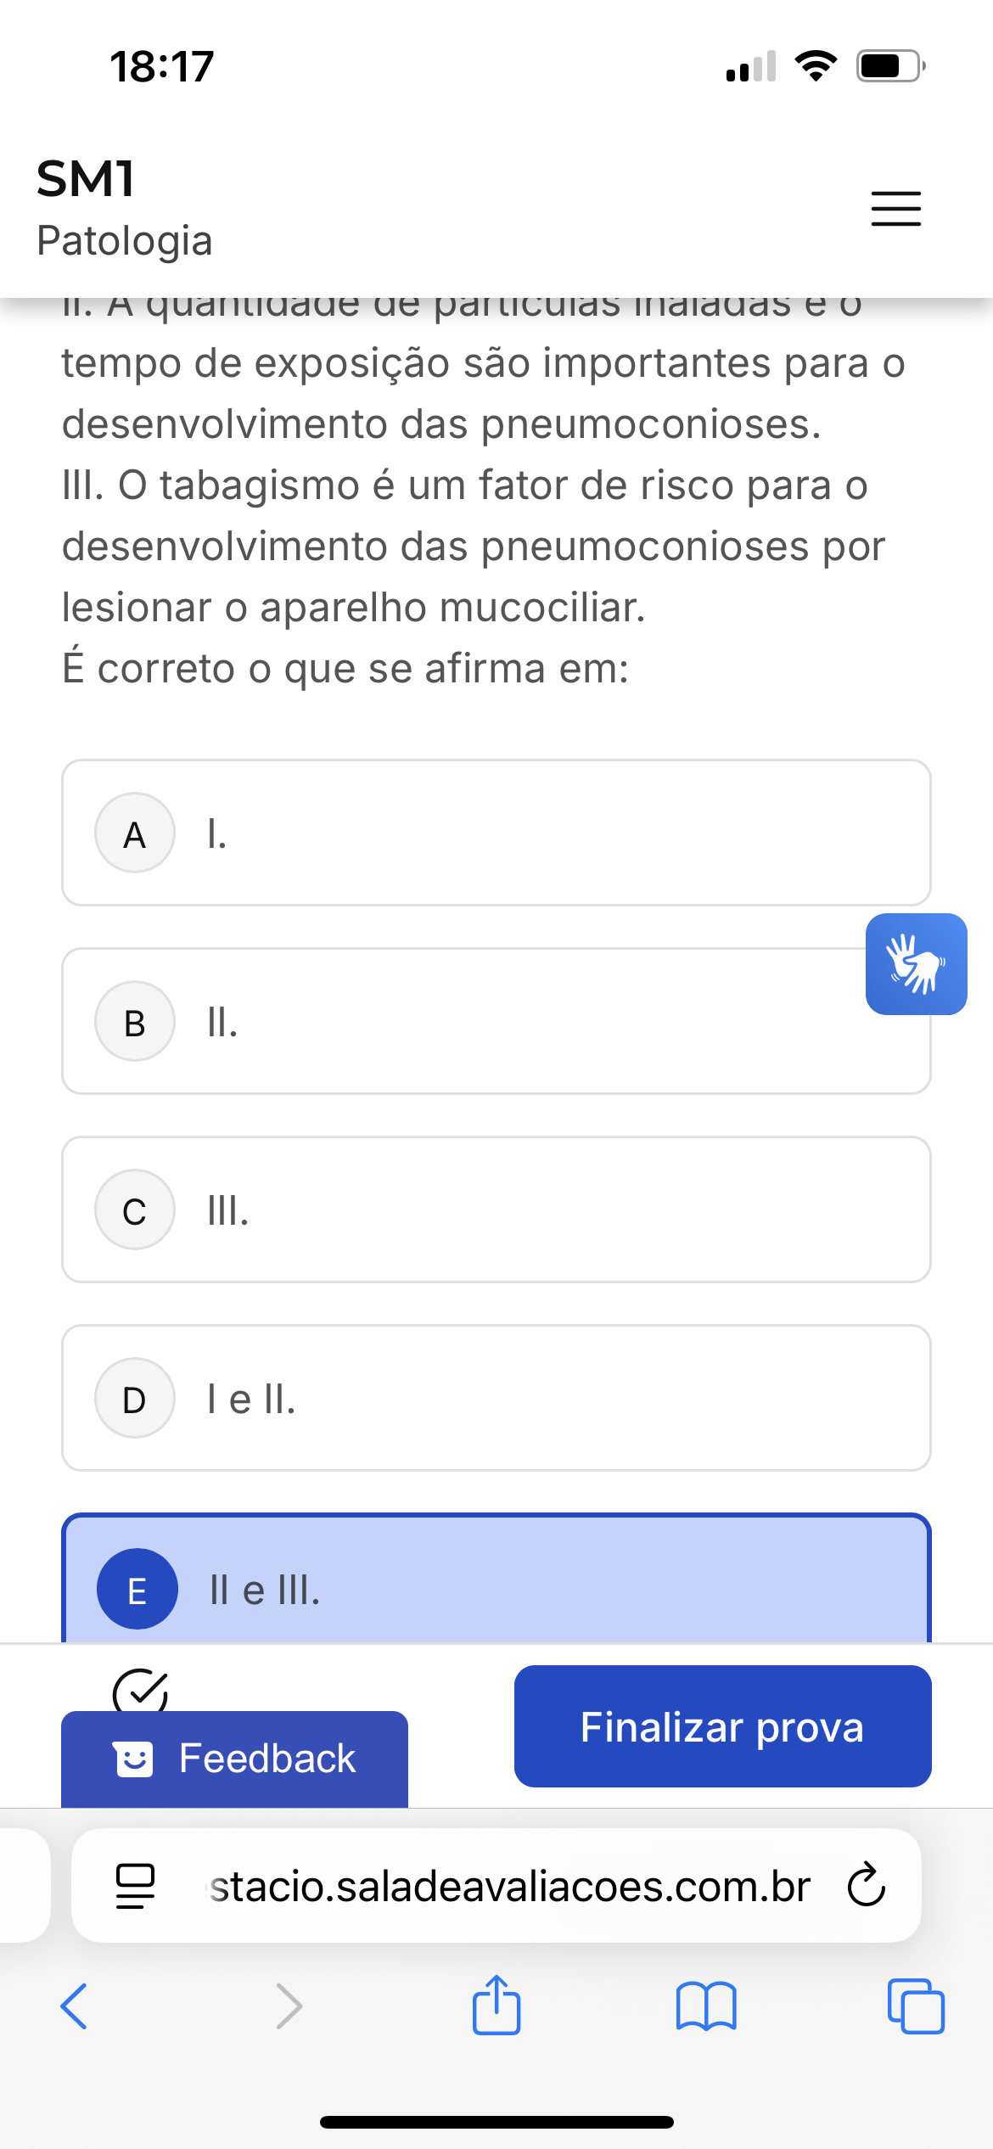Activate the sign language accessibility widget
The image size is (993, 2149).
[916, 964]
